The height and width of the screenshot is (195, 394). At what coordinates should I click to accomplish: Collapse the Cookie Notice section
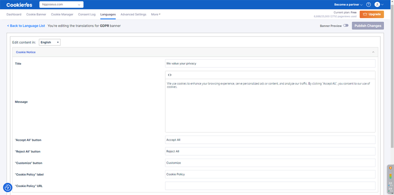[373, 52]
